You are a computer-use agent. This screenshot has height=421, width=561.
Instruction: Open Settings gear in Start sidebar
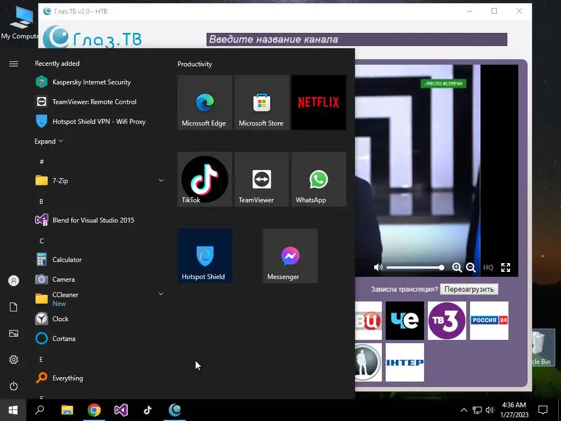click(14, 360)
